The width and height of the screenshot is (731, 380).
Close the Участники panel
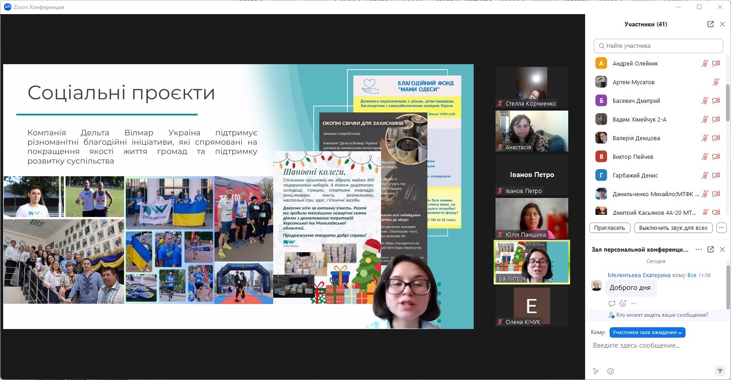(x=722, y=24)
